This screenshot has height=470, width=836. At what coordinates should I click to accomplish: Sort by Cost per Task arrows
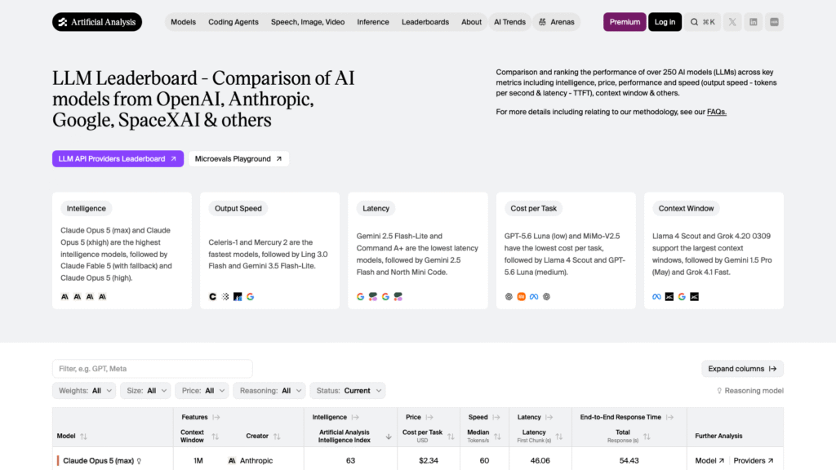tap(451, 436)
